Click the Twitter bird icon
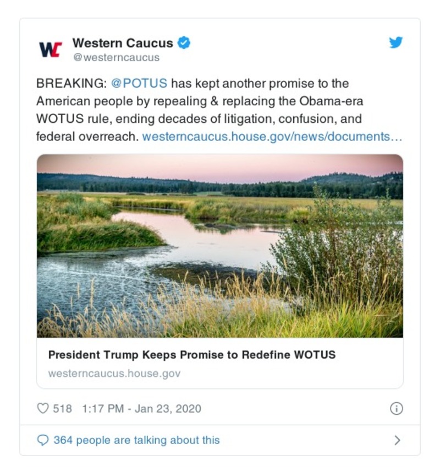The height and width of the screenshot is (476, 440). click(x=397, y=43)
